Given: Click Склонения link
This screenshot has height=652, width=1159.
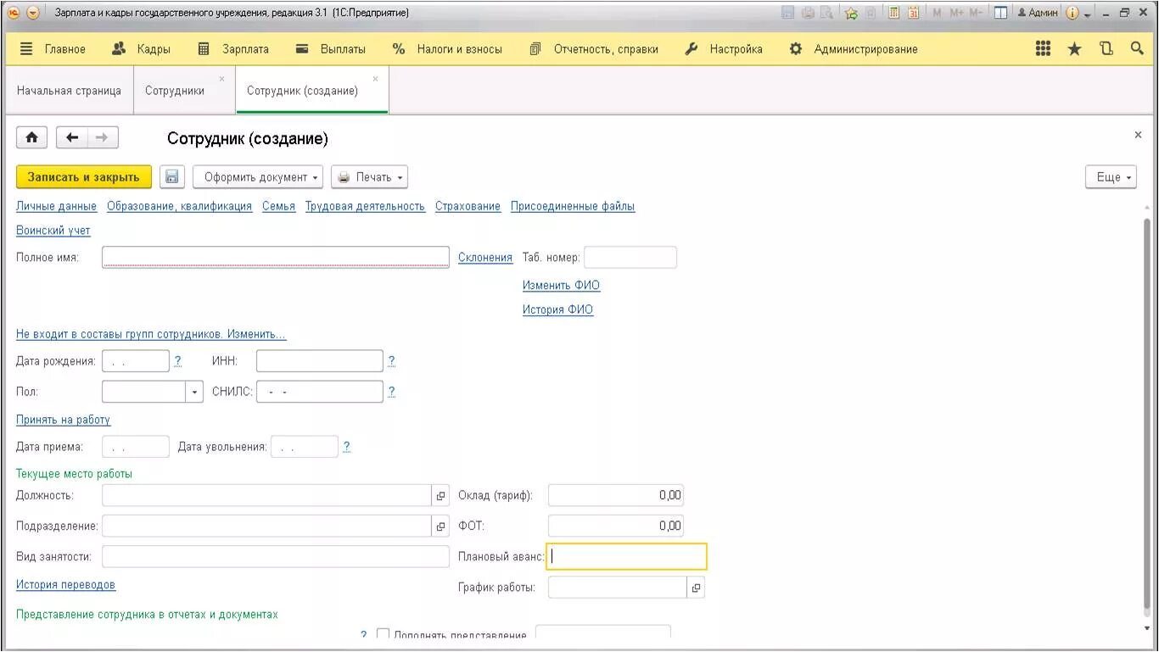Looking at the screenshot, I should (485, 258).
